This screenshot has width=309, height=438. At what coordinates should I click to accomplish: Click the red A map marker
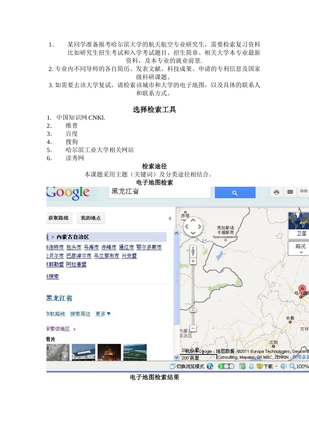302,290
